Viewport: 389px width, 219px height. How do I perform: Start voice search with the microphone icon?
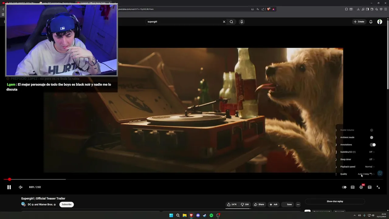242,22
